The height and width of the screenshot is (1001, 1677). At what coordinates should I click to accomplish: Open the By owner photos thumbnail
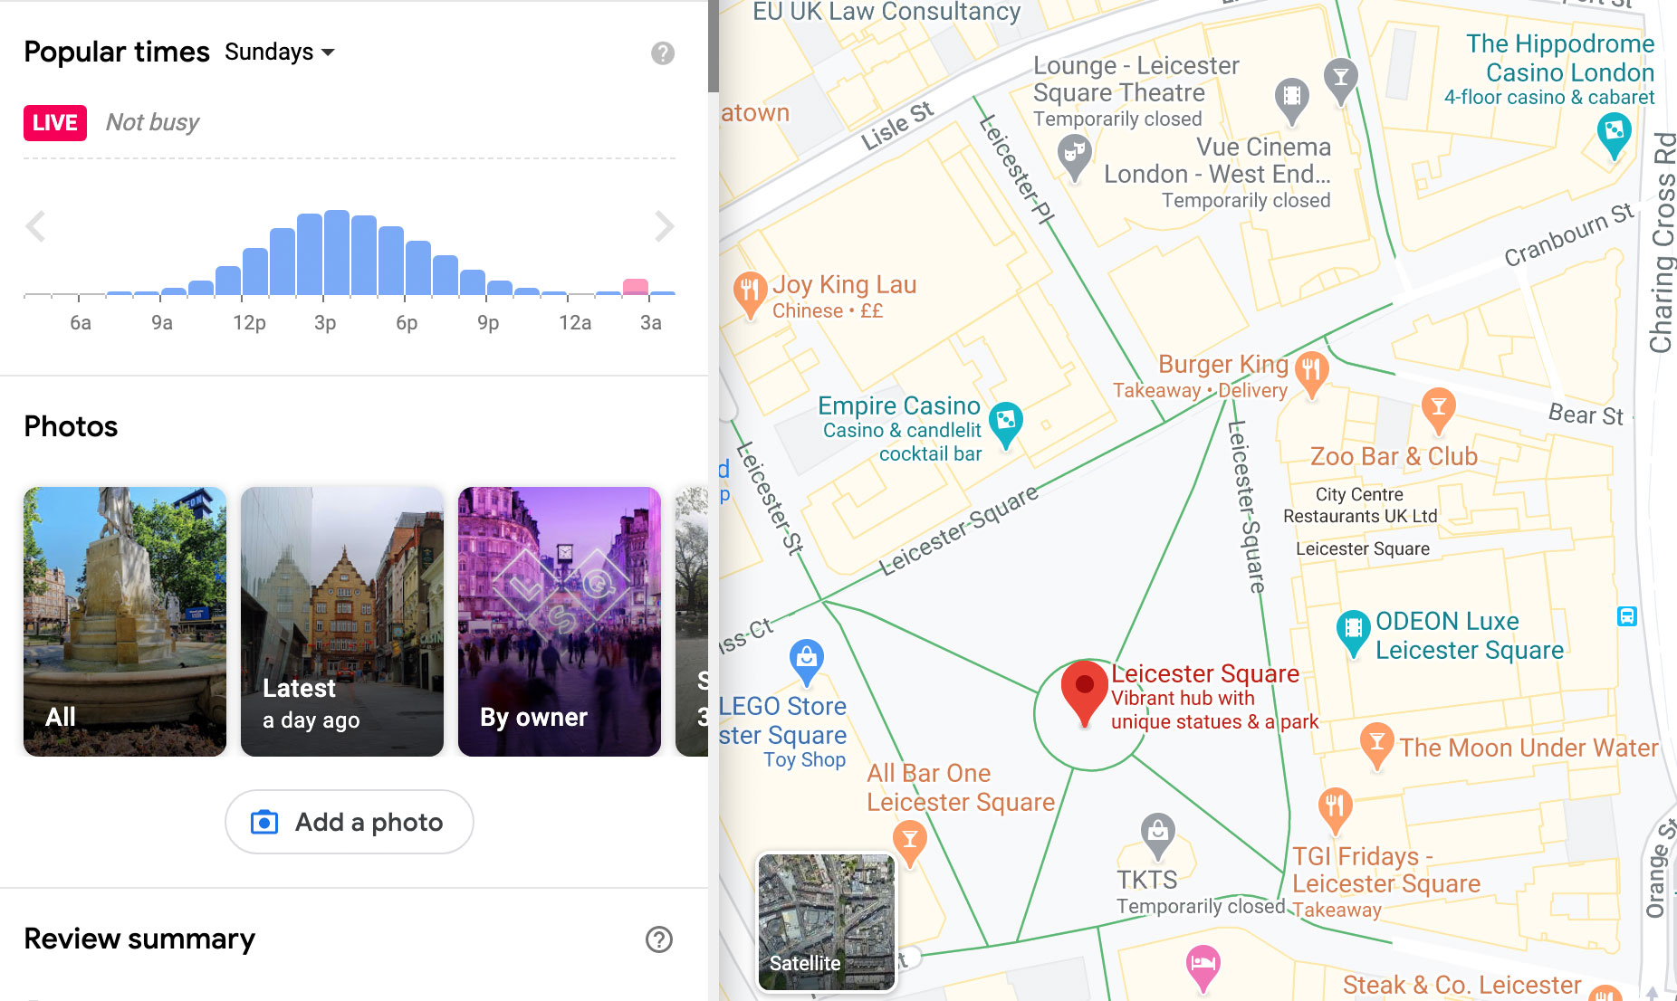[560, 622]
